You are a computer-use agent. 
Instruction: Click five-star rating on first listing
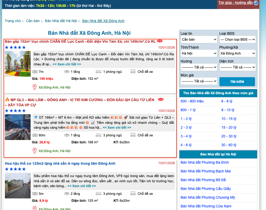click(15, 47)
